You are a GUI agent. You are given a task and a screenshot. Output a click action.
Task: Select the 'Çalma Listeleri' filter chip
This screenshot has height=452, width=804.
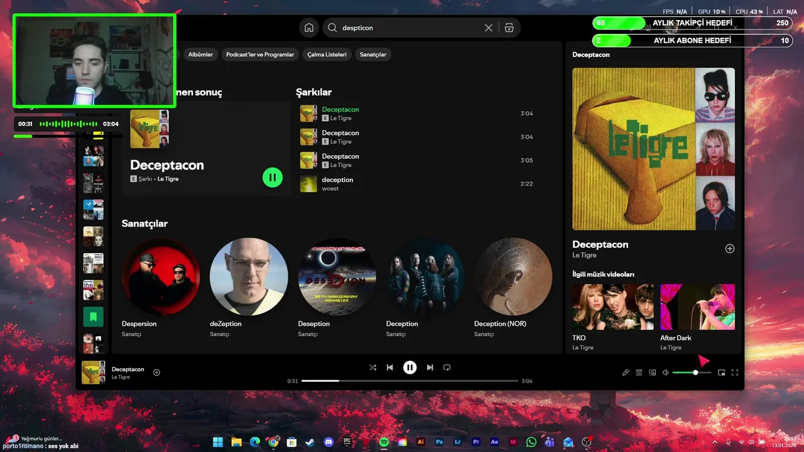click(327, 55)
